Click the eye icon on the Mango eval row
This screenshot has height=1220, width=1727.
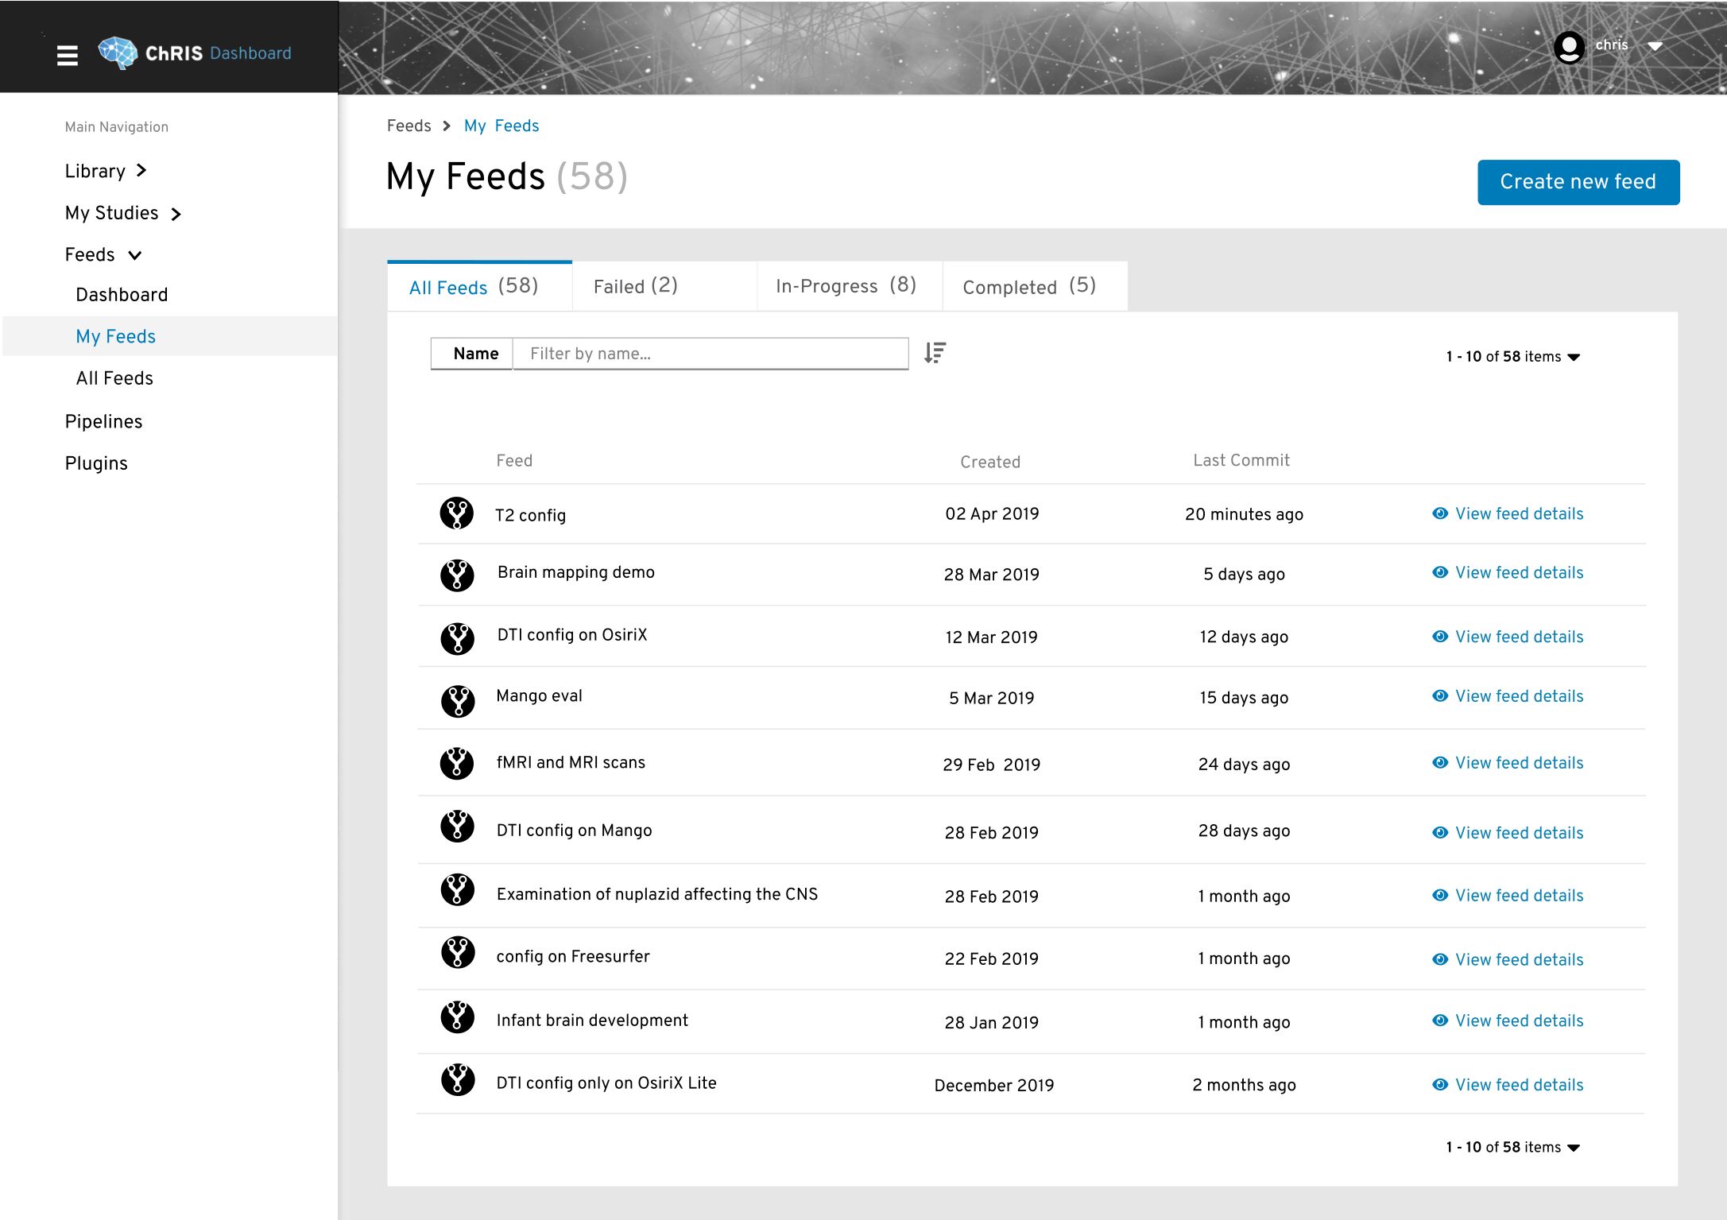[1439, 695]
